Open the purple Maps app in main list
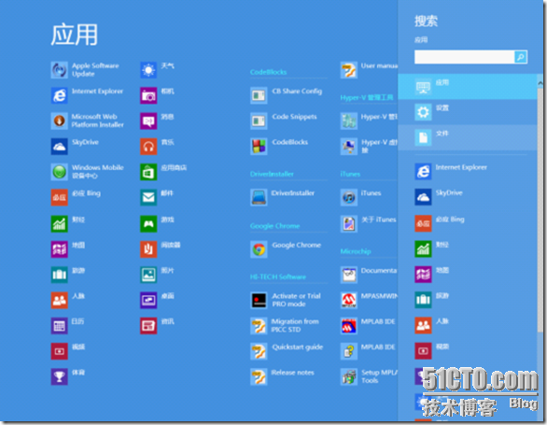 tap(68, 249)
